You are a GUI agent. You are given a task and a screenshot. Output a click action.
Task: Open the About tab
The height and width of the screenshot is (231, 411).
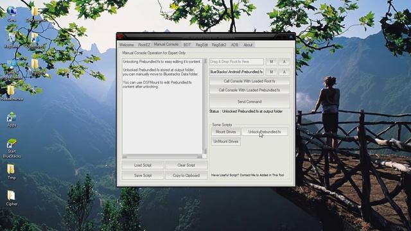click(248, 45)
